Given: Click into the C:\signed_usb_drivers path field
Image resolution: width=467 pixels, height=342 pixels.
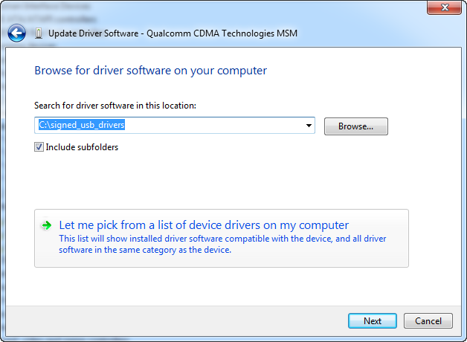Looking at the screenshot, I should pyautogui.click(x=175, y=126).
